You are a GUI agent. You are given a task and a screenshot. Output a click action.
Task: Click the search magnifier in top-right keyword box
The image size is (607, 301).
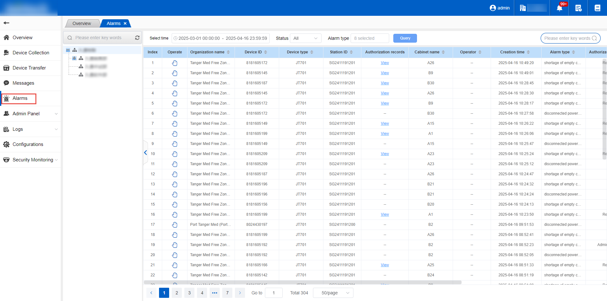point(594,38)
